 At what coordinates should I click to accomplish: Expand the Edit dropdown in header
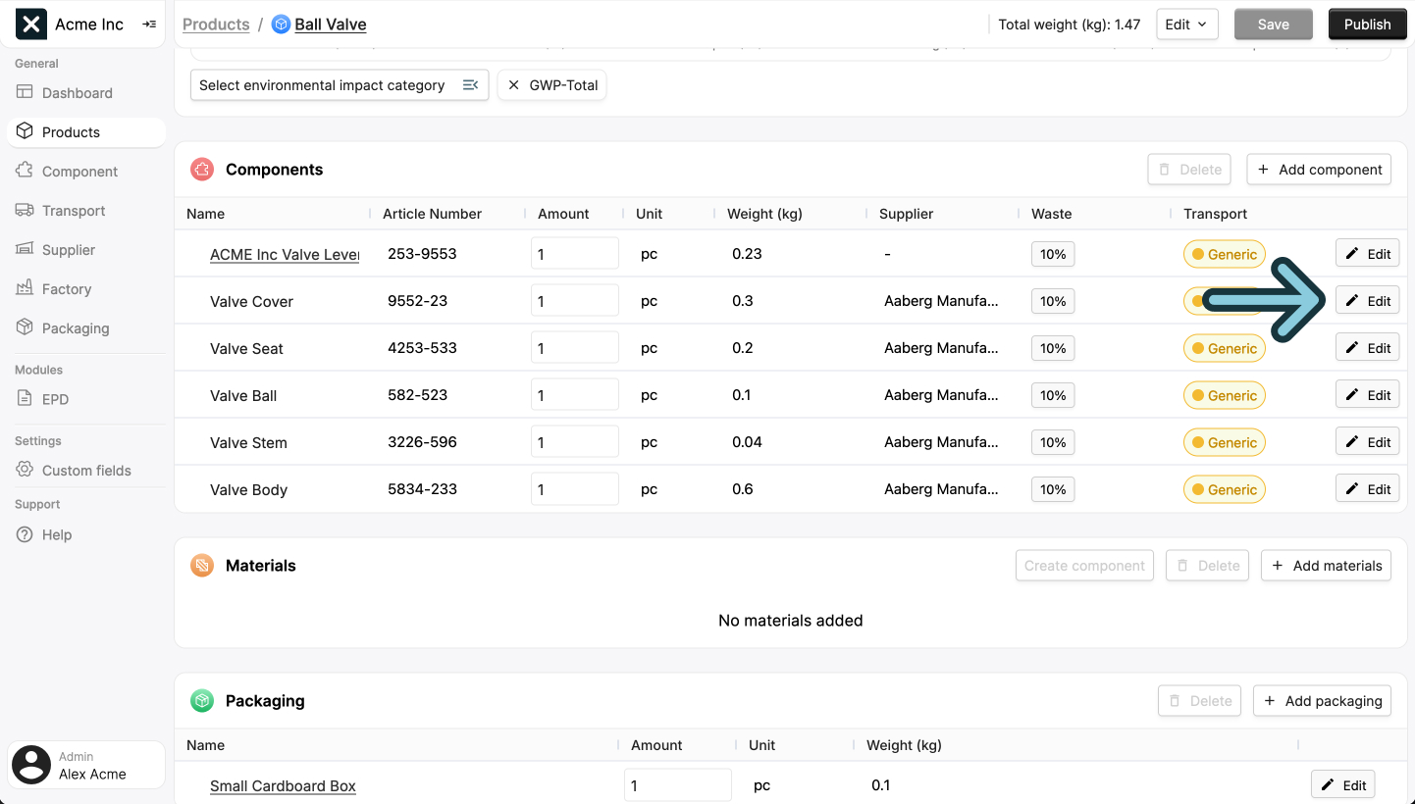[1187, 25]
